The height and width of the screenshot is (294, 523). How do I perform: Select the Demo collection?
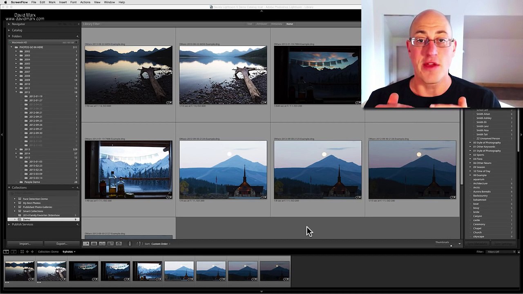(x=43, y=220)
